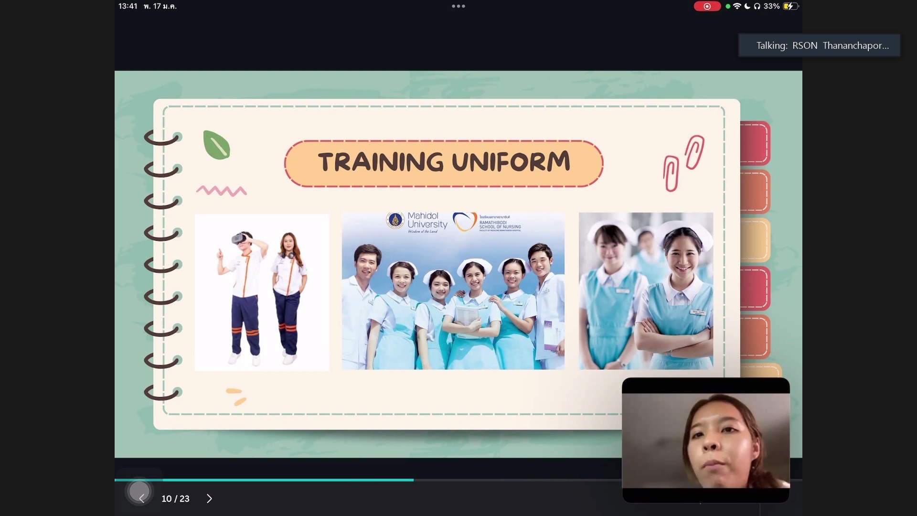Select the top red notebook tab
The height and width of the screenshot is (516, 917).
[755, 143]
